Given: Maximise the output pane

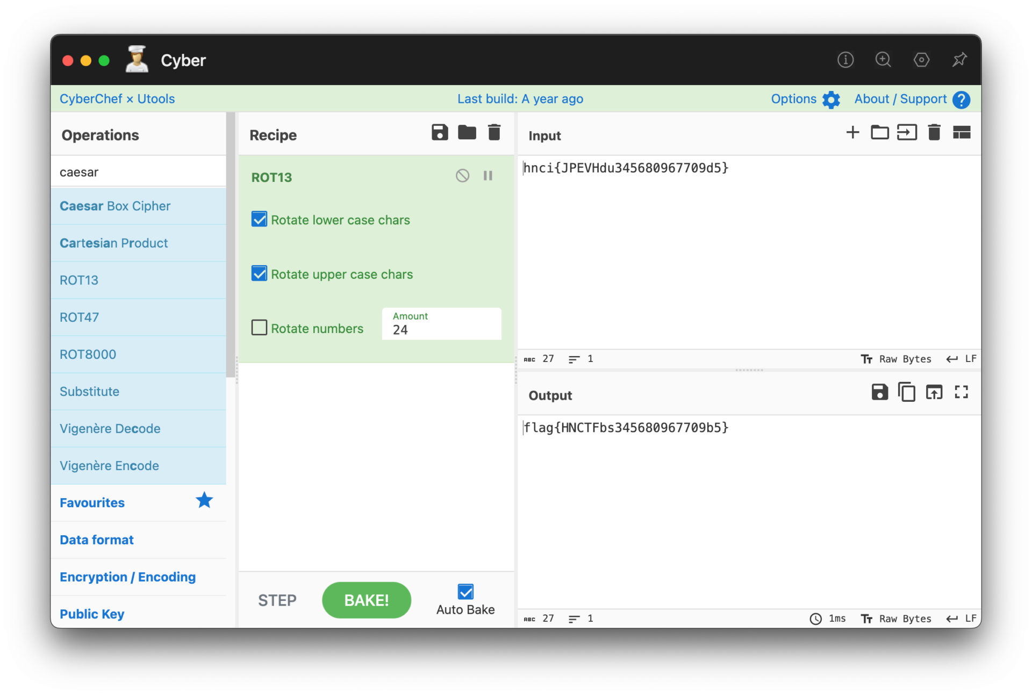Looking at the screenshot, I should coord(962,392).
